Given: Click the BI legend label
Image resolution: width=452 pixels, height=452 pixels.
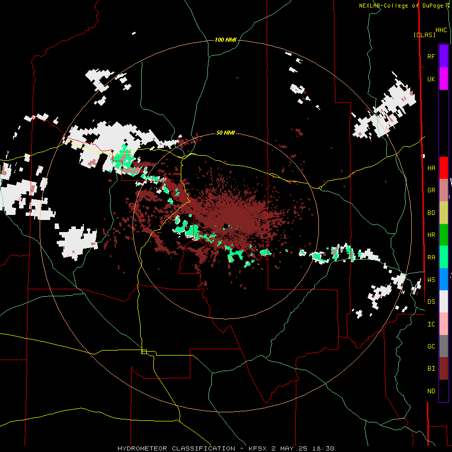Looking at the screenshot, I should pos(431,369).
